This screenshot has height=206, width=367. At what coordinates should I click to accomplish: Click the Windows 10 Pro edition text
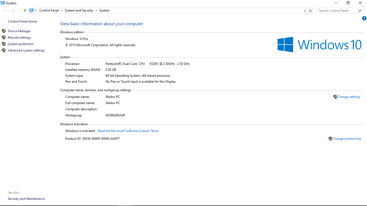77,39
